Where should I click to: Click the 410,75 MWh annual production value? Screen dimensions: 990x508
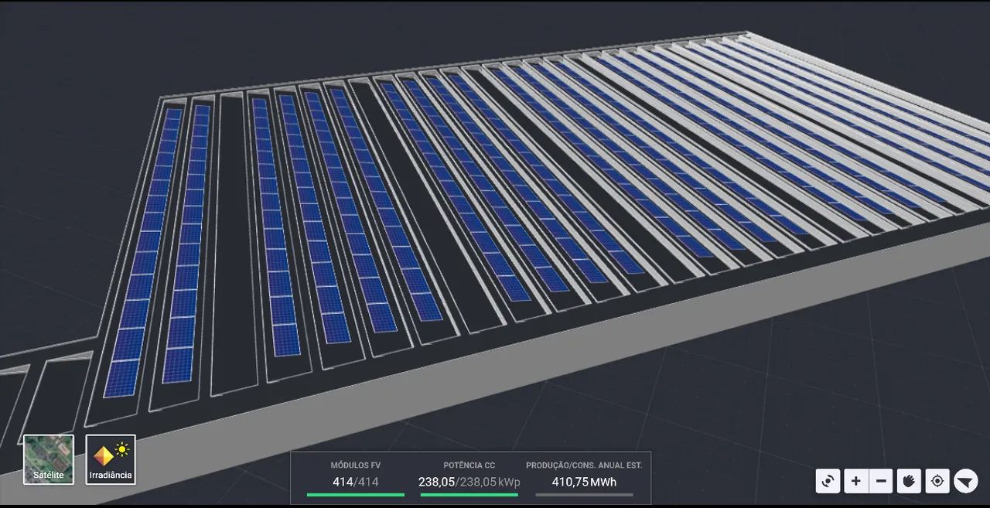pyautogui.click(x=584, y=482)
